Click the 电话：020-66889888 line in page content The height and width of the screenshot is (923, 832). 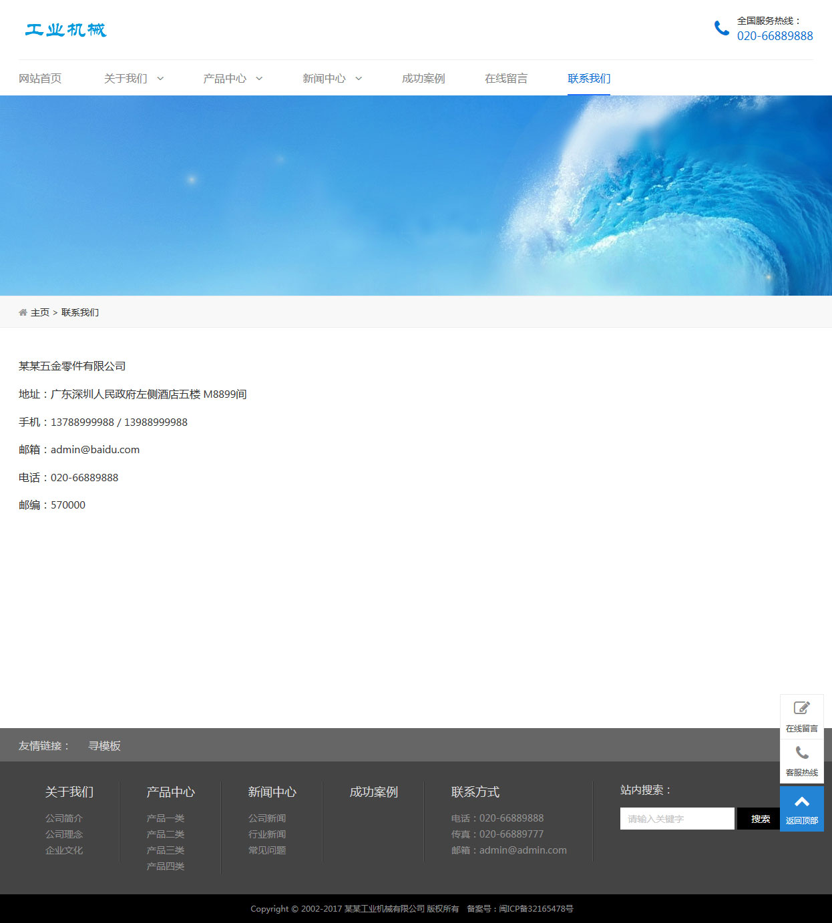coord(68,478)
